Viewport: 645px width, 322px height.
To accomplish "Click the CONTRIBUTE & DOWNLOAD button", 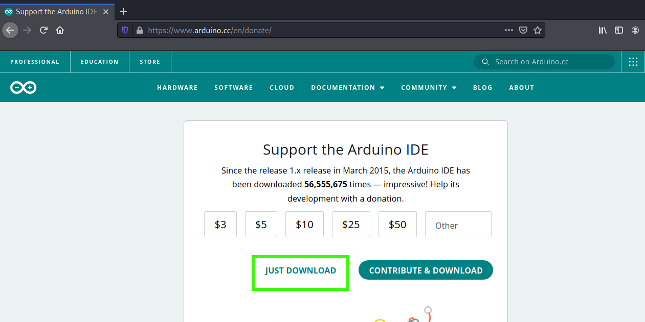I will click(x=426, y=270).
